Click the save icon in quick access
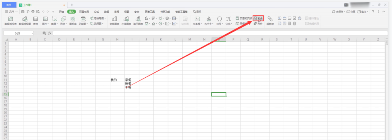The height and width of the screenshot is (140, 392). tap(23, 12)
